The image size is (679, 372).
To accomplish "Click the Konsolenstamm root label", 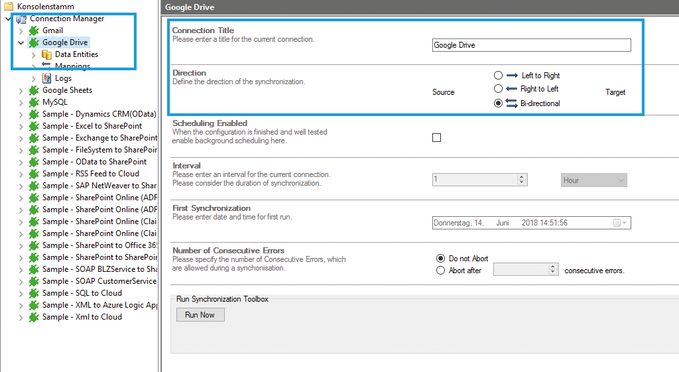I will pyautogui.click(x=46, y=7).
